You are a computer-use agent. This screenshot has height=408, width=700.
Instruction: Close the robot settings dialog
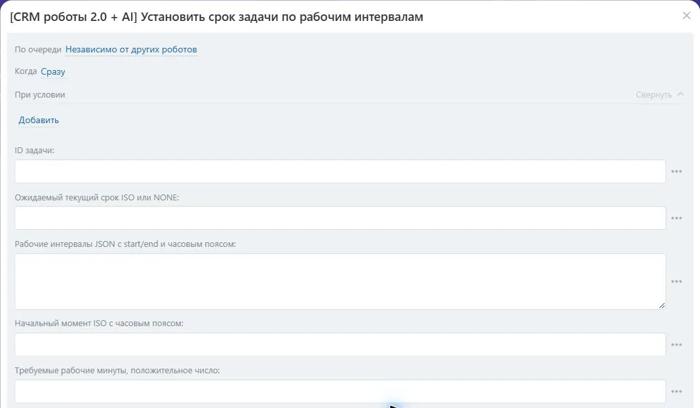(686, 16)
